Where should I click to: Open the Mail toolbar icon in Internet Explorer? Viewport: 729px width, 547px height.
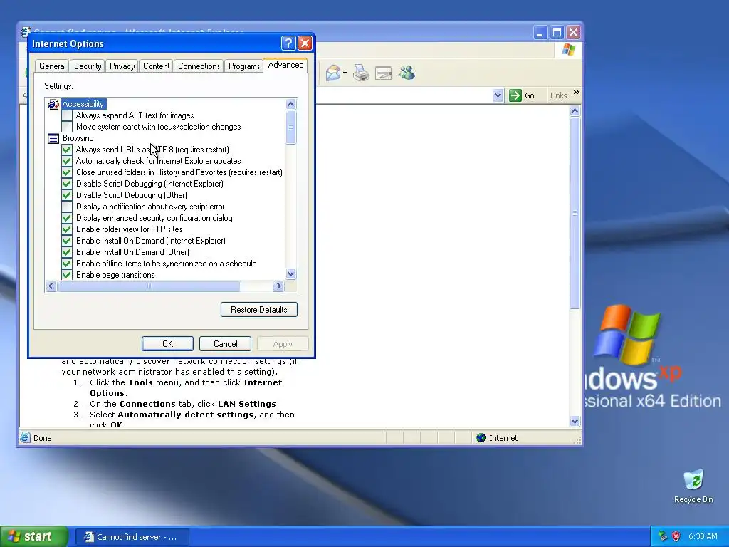click(333, 73)
